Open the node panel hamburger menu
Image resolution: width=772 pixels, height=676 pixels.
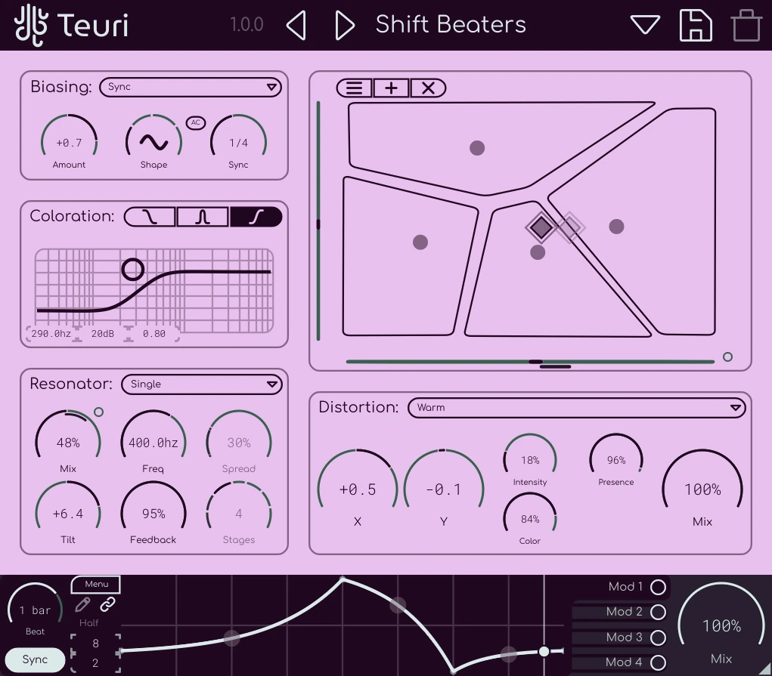(353, 87)
